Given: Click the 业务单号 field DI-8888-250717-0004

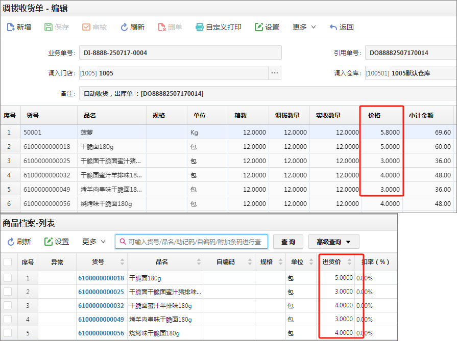Looking at the screenshot, I should [180, 53].
